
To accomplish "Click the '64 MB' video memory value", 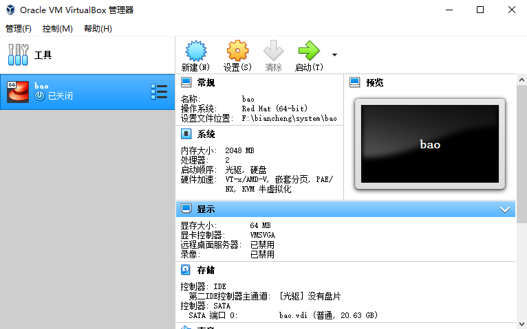I will (260, 225).
